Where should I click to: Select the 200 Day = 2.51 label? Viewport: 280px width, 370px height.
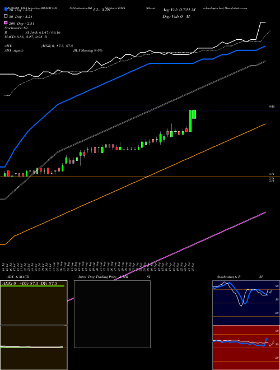[22, 24]
